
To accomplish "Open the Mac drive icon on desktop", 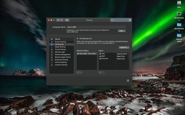I will click(x=179, y=3).
